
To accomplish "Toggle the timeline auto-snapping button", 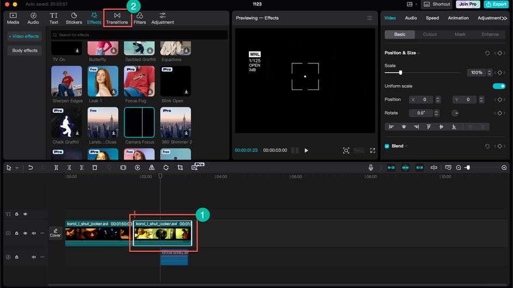I will click(405, 168).
